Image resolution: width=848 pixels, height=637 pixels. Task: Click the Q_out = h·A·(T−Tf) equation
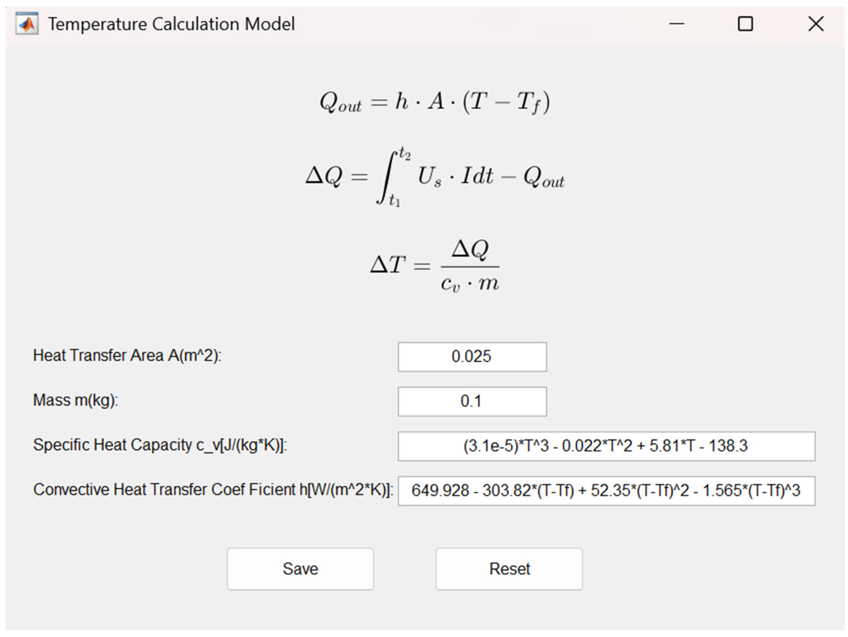coord(435,103)
